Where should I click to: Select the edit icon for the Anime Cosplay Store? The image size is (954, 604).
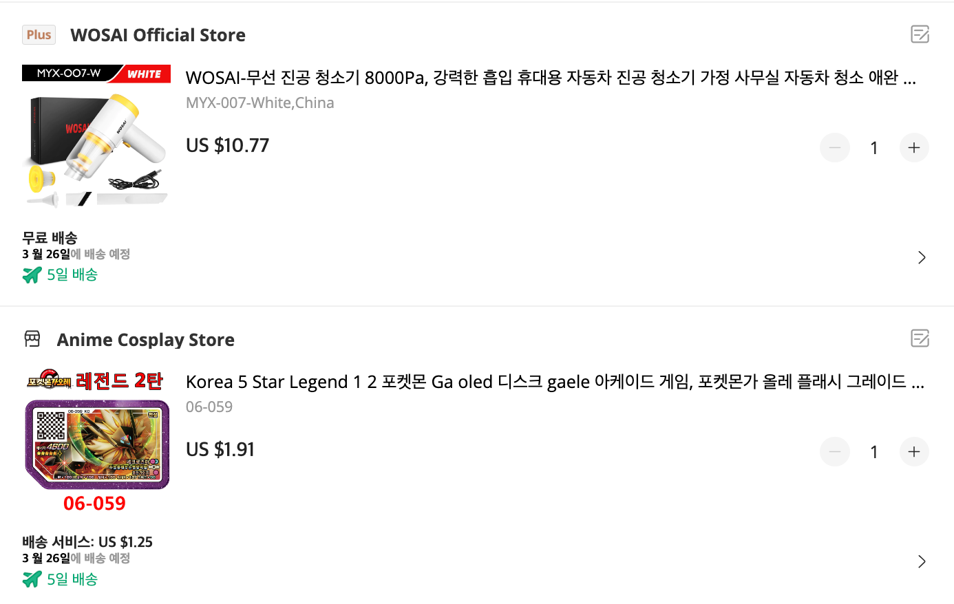pos(920,338)
